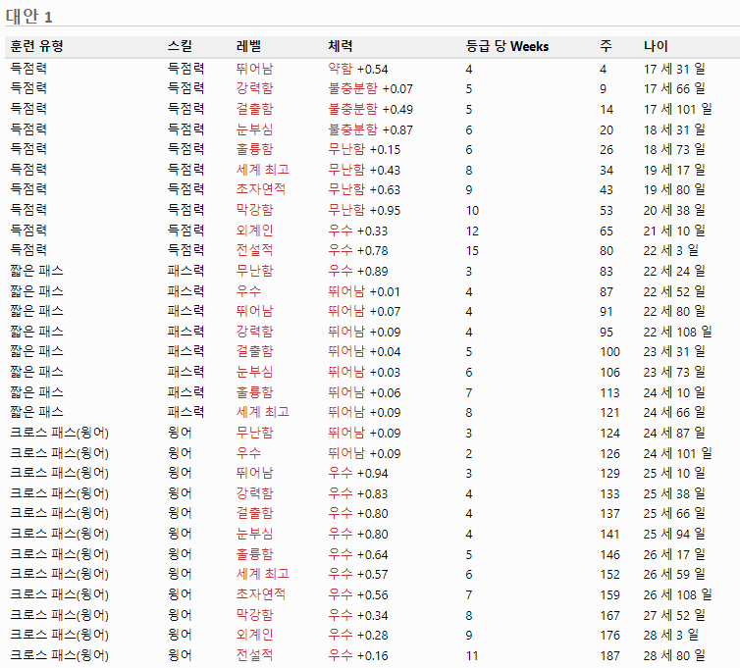Viewport: 740px width, 668px height.
Task: Select the age cell 17 세 101 일
Action: pyautogui.click(x=678, y=109)
